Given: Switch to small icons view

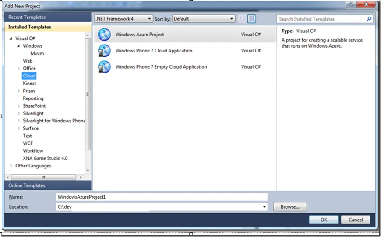Looking at the screenshot, I should (x=242, y=19).
